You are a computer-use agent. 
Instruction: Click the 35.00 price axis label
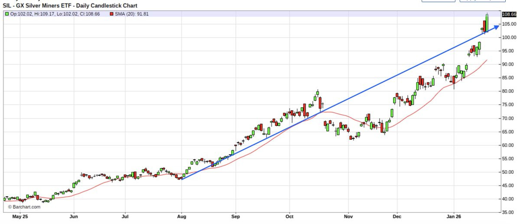pos(507,213)
